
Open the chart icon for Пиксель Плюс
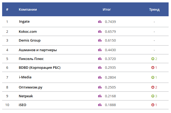coord(100,59)
